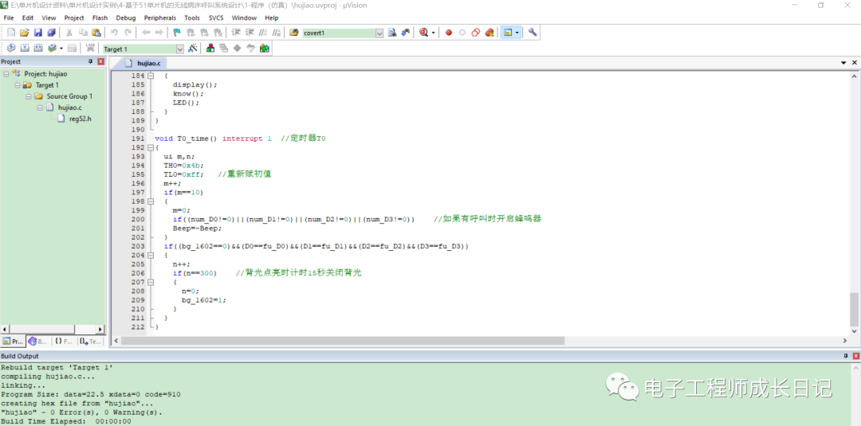This screenshot has width=861, height=426.
Task: Close the Project panel
Action: point(100,61)
